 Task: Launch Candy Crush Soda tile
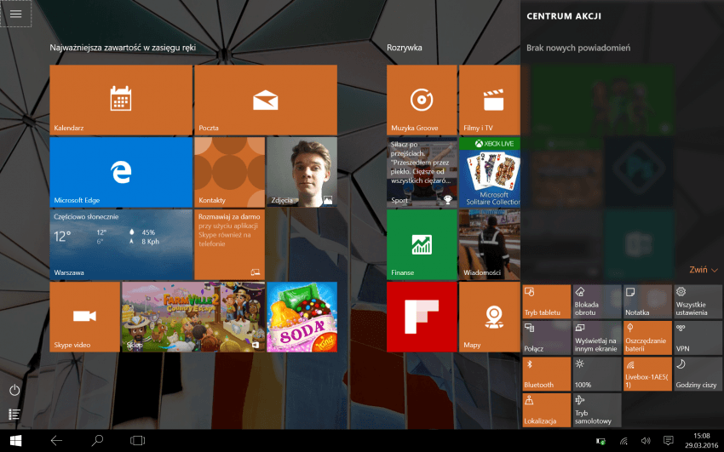[302, 317]
